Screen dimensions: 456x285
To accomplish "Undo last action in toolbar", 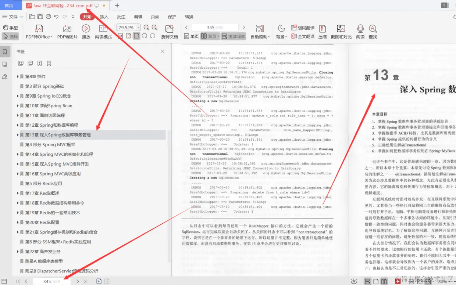I will pyautogui.click(x=56, y=17).
